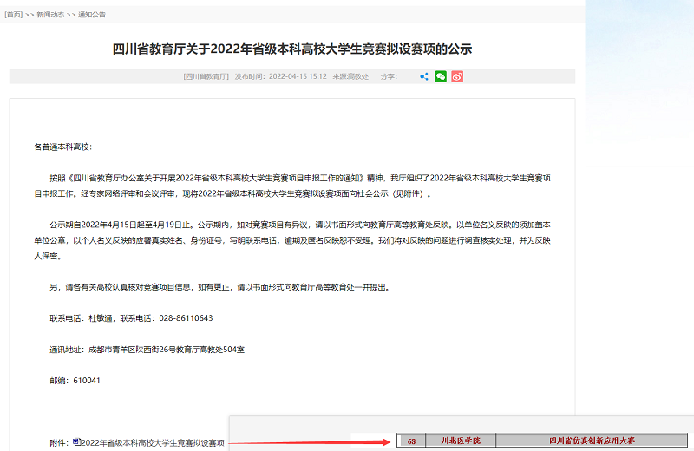Image resolution: width=694 pixels, height=451 pixels.
Task: Click the postal code 610041 line
Action: pos(75,381)
